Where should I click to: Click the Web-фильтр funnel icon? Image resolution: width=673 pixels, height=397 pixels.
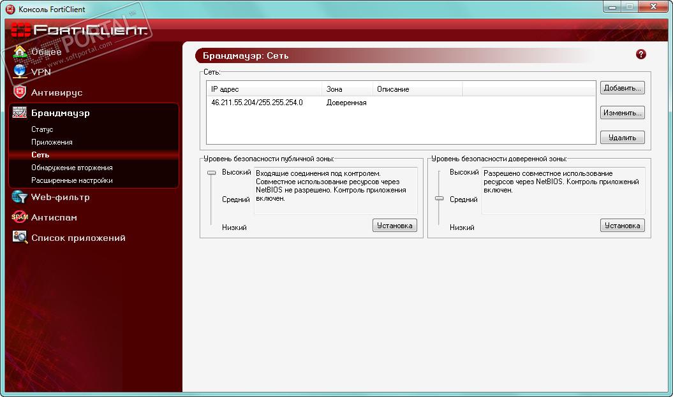(20, 197)
